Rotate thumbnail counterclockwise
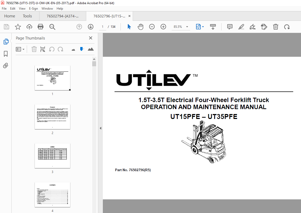 (52, 49)
